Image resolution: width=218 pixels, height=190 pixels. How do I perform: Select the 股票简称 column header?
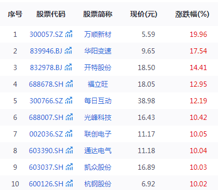tap(98, 14)
